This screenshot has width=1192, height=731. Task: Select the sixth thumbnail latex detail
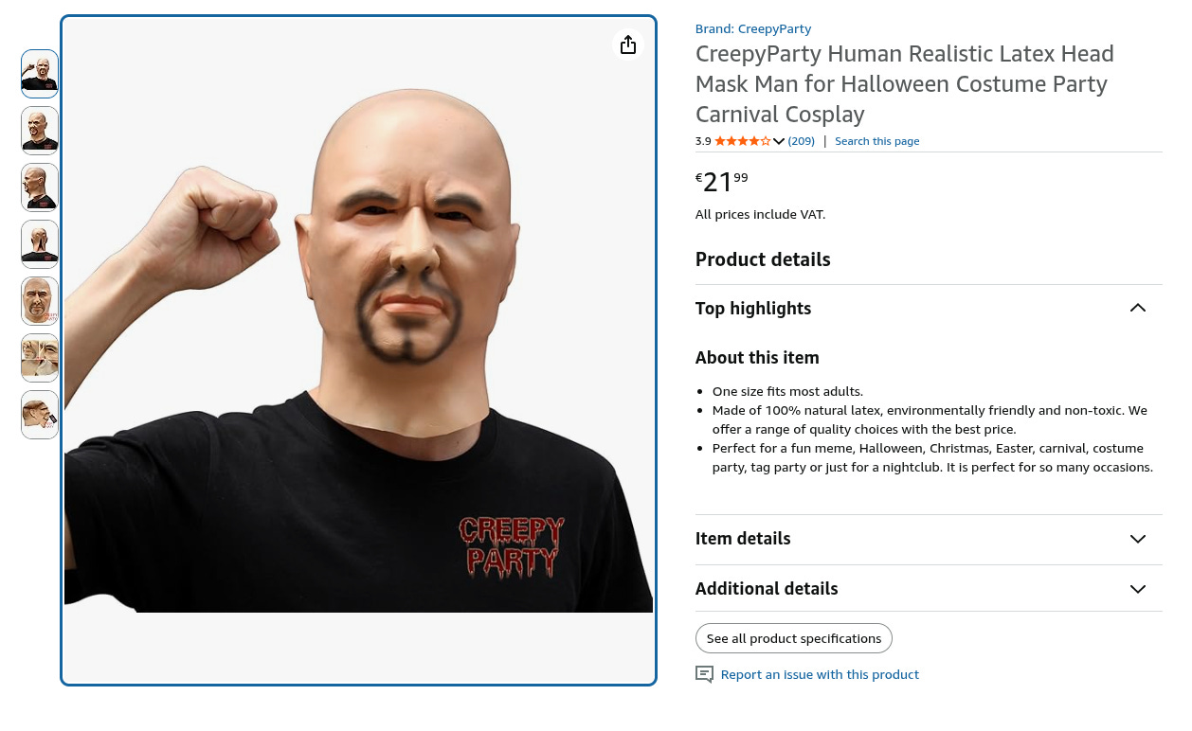click(x=40, y=358)
